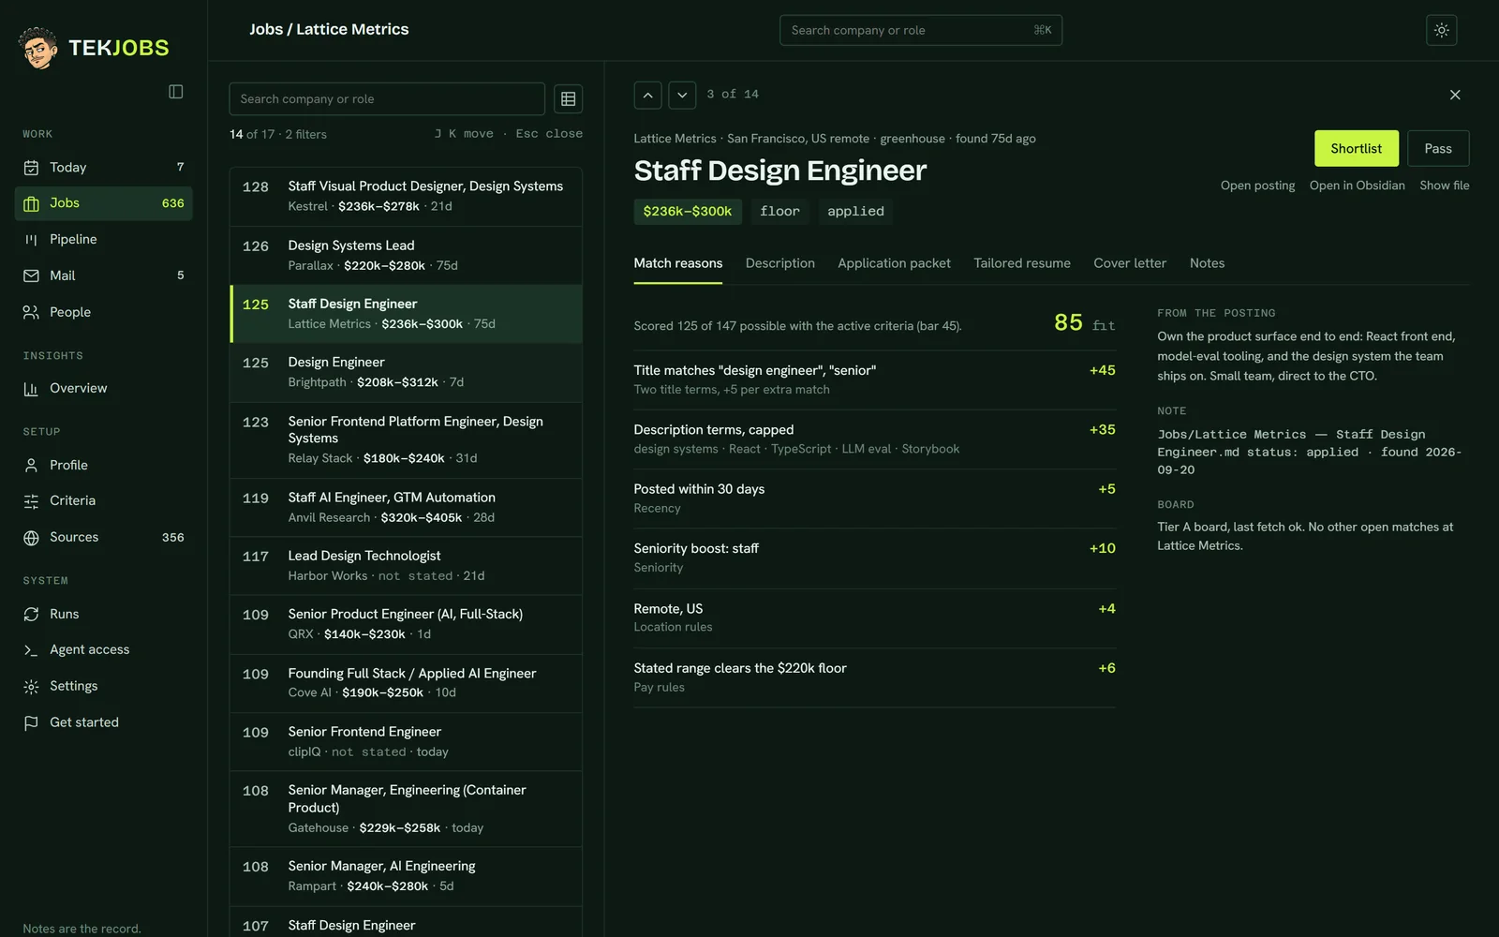Click the Sources globe icon
Image resolution: width=1499 pixels, height=937 pixels.
tap(31, 538)
